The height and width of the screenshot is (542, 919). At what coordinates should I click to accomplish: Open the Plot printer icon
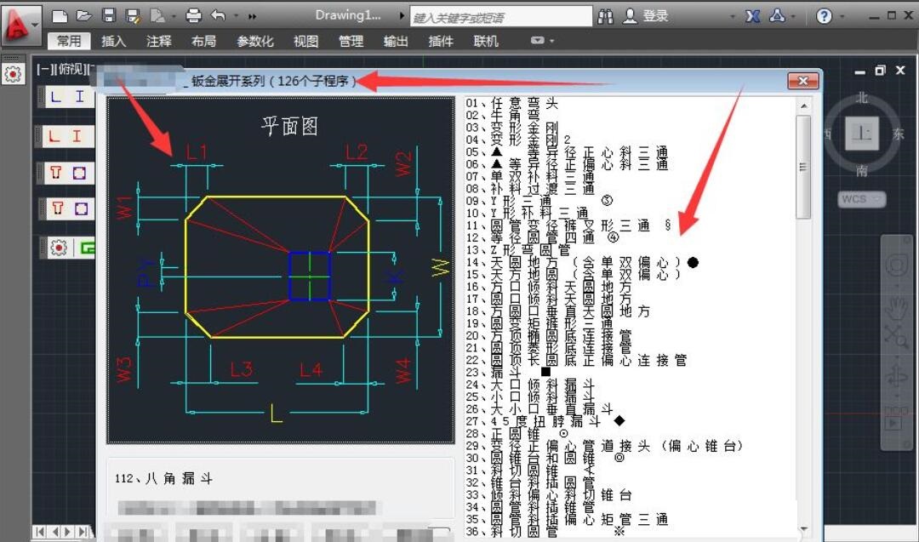193,14
